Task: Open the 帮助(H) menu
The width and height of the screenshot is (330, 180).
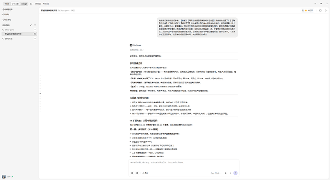Action: pyautogui.click(x=45, y=4)
